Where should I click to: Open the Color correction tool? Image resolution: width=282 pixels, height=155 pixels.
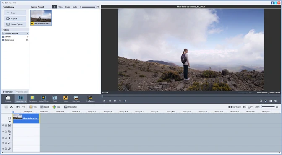tap(57, 107)
